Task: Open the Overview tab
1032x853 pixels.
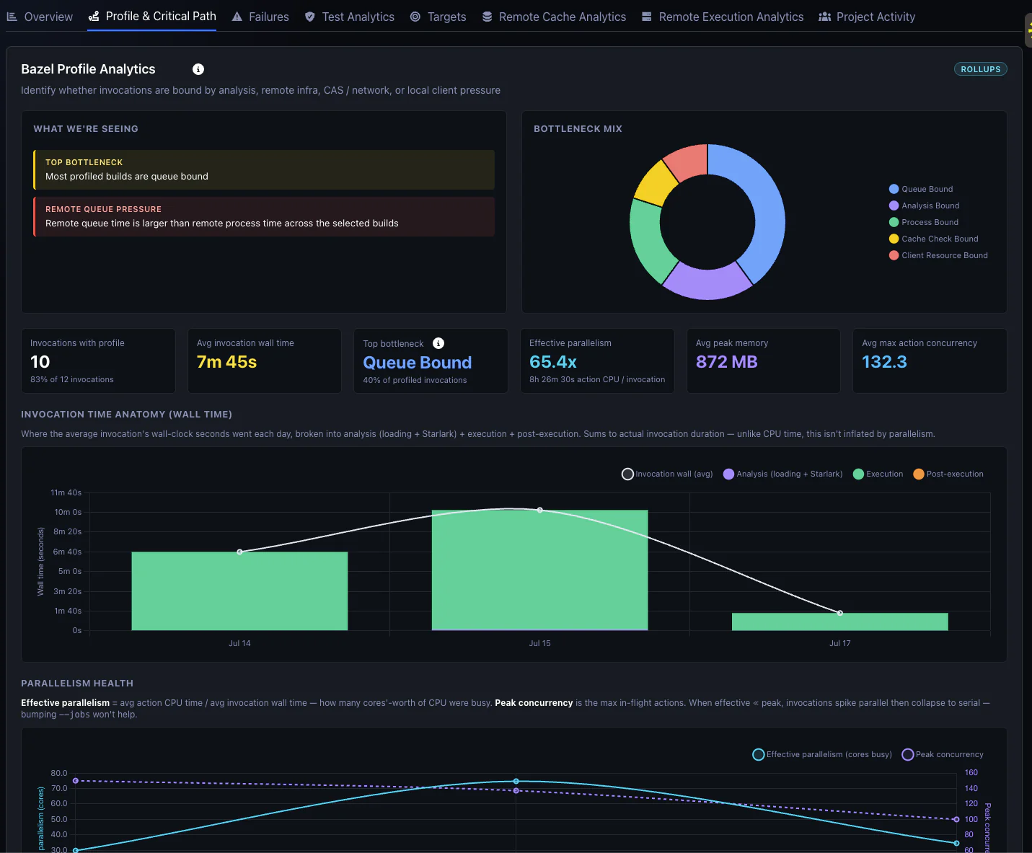Action: [40, 17]
